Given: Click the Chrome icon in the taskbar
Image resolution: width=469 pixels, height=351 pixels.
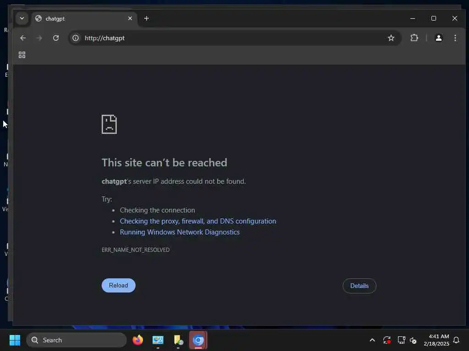Looking at the screenshot, I should tap(198, 340).
